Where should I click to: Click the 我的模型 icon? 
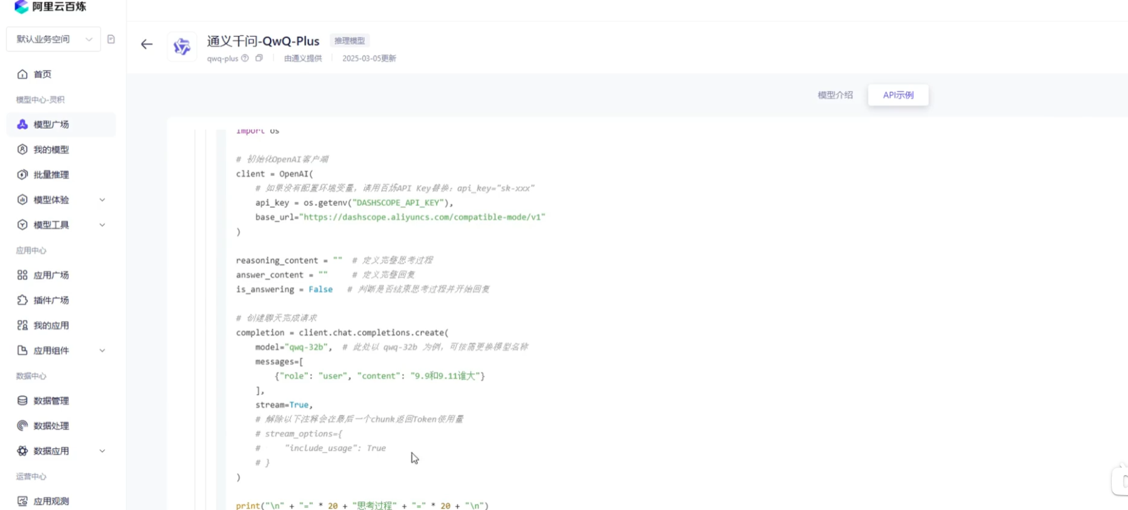[22, 149]
